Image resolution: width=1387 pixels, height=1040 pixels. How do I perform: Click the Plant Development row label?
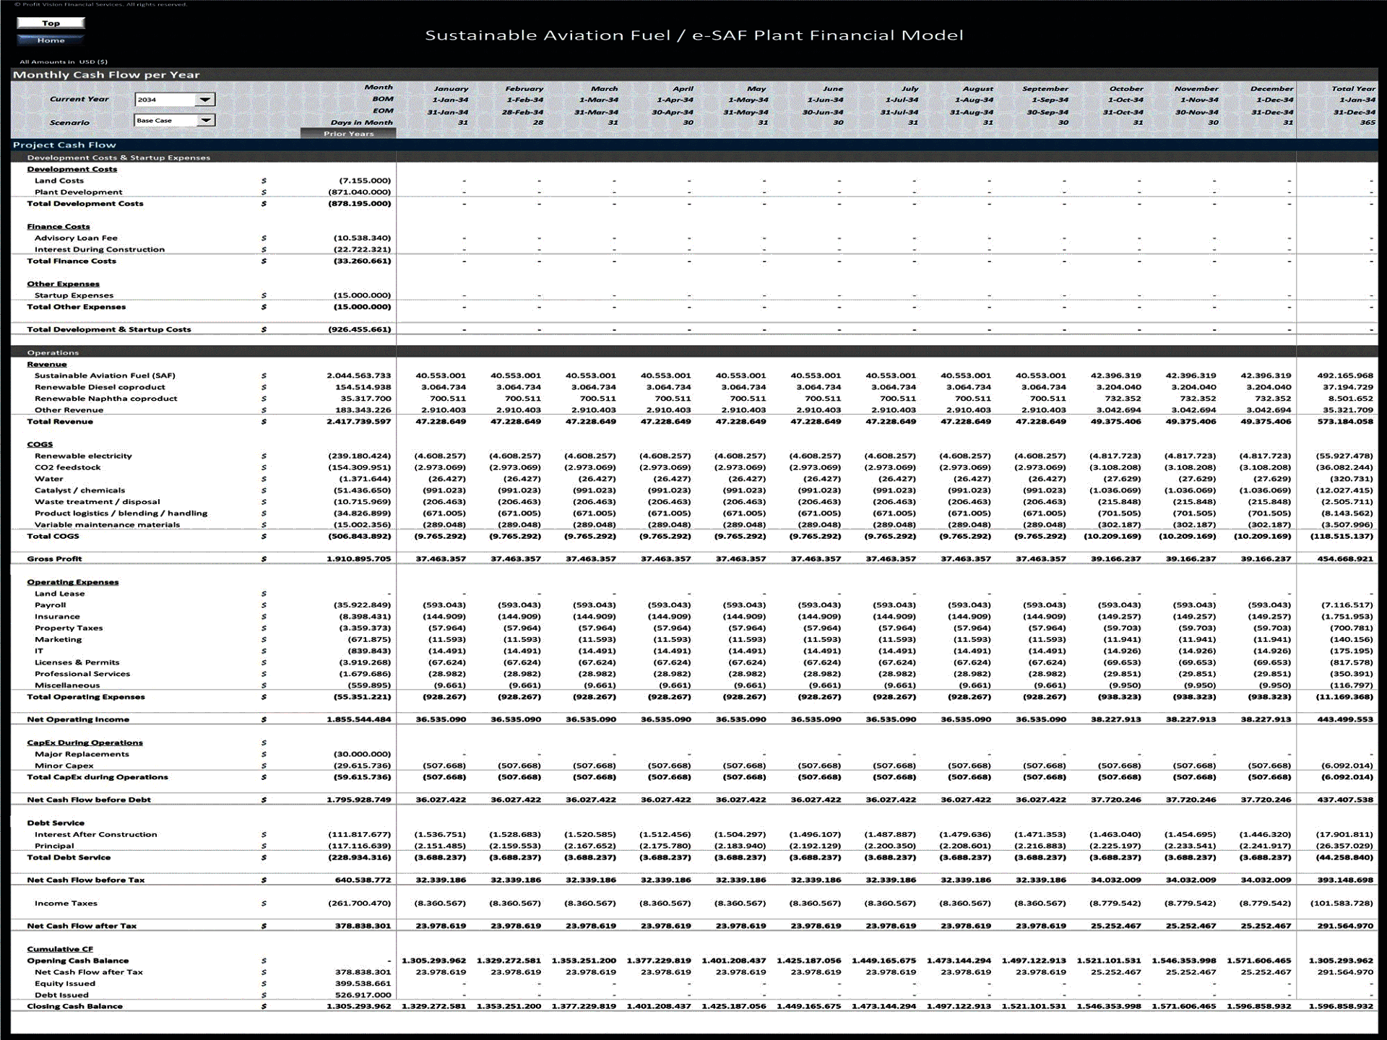coord(78,192)
